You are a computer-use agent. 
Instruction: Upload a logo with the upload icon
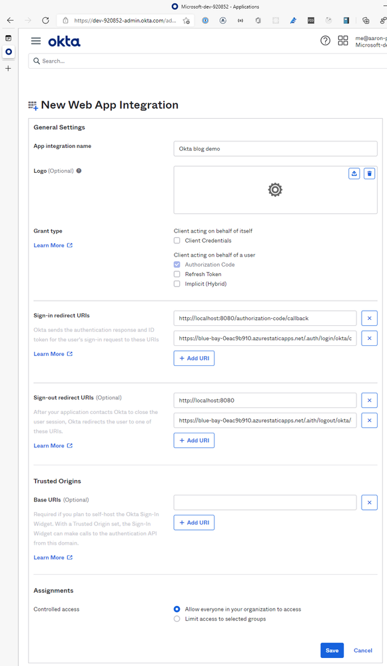[x=354, y=173]
